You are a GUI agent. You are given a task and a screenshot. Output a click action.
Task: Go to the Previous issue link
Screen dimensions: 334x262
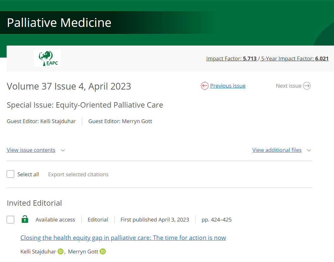[228, 86]
